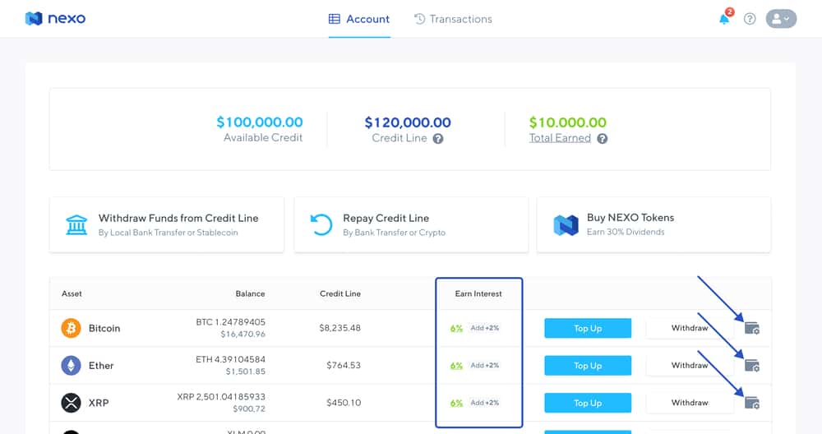Click the Ether coin icon
This screenshot has width=822, height=434.
click(x=72, y=365)
